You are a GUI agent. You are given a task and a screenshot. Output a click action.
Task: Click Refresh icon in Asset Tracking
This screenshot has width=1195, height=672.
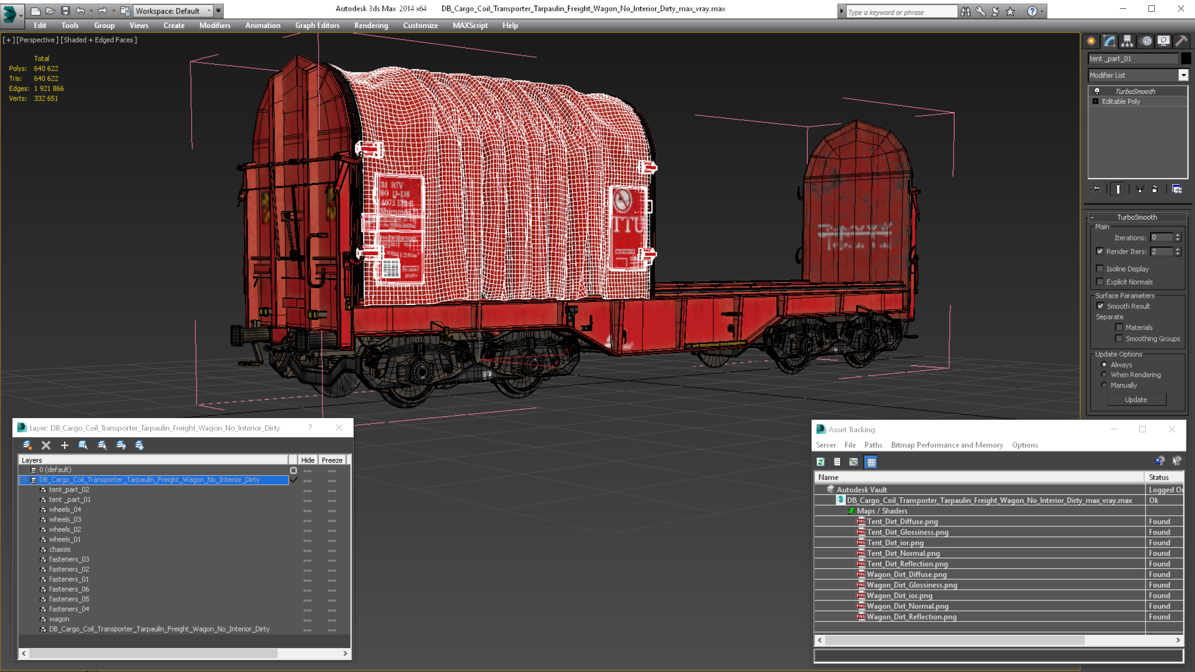821,462
